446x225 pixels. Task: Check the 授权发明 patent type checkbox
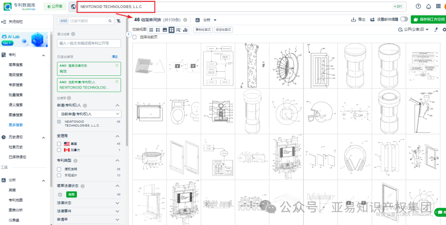click(59, 169)
